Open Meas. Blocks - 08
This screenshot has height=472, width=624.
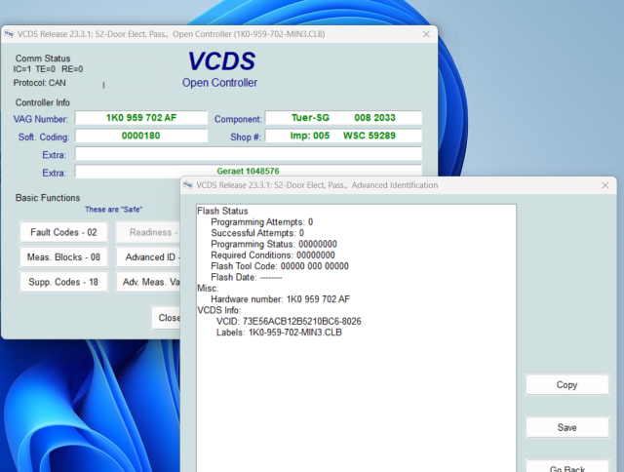tap(63, 257)
